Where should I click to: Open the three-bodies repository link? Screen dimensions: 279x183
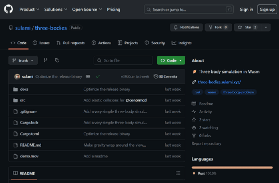[51, 28]
